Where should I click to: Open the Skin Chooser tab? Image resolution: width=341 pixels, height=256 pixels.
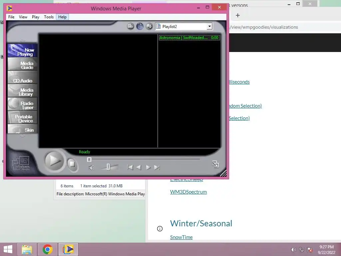22,129
